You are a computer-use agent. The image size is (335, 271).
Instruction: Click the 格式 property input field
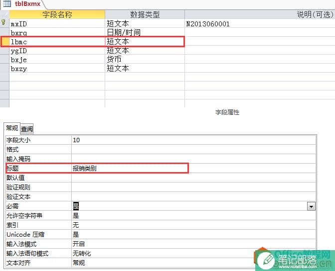(193, 149)
